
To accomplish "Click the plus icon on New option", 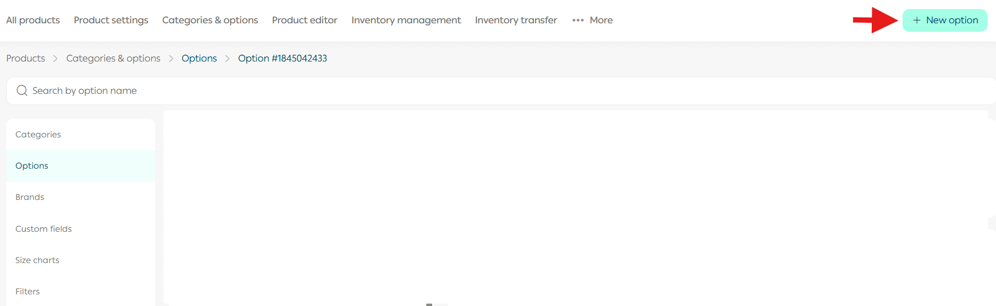I will pyautogui.click(x=916, y=20).
